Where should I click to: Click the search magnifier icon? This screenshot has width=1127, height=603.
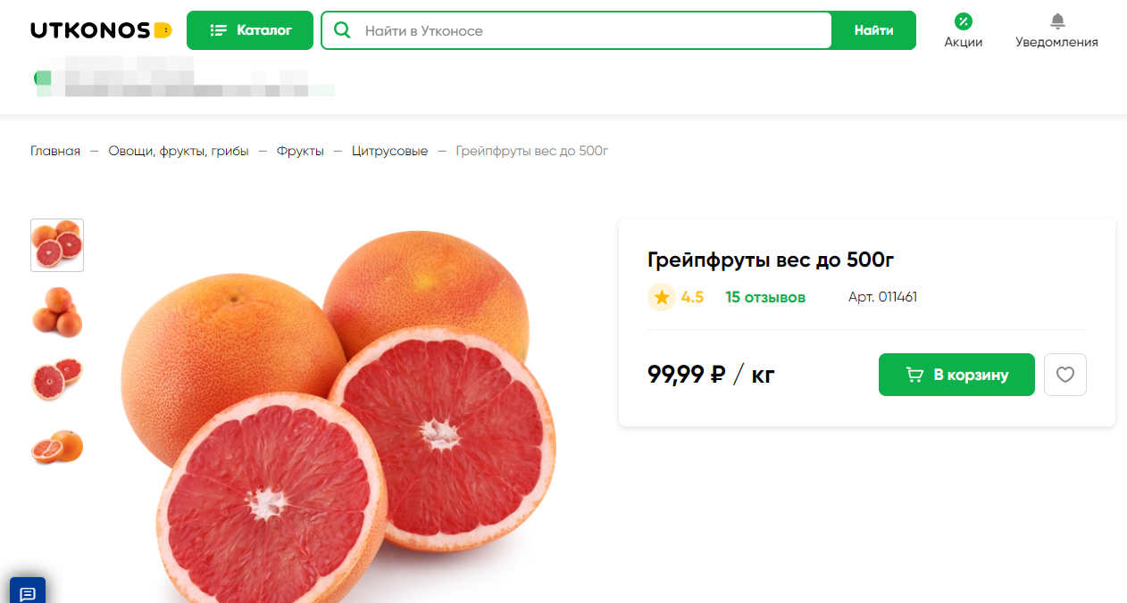tap(341, 30)
